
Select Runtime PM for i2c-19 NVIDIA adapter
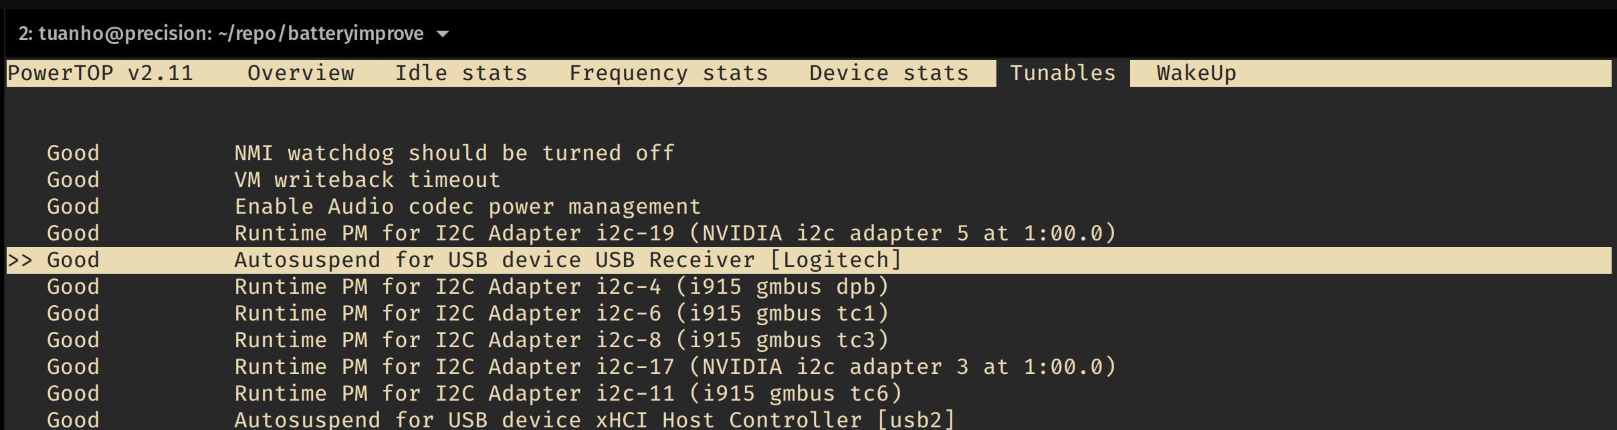675,233
